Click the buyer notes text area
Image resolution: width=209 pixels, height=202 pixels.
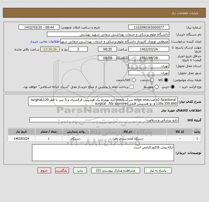tap(103, 153)
